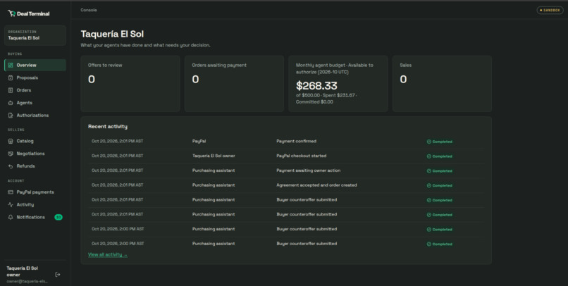The image size is (568, 286).
Task: Click the green notifications count badge
Action: pos(58,217)
